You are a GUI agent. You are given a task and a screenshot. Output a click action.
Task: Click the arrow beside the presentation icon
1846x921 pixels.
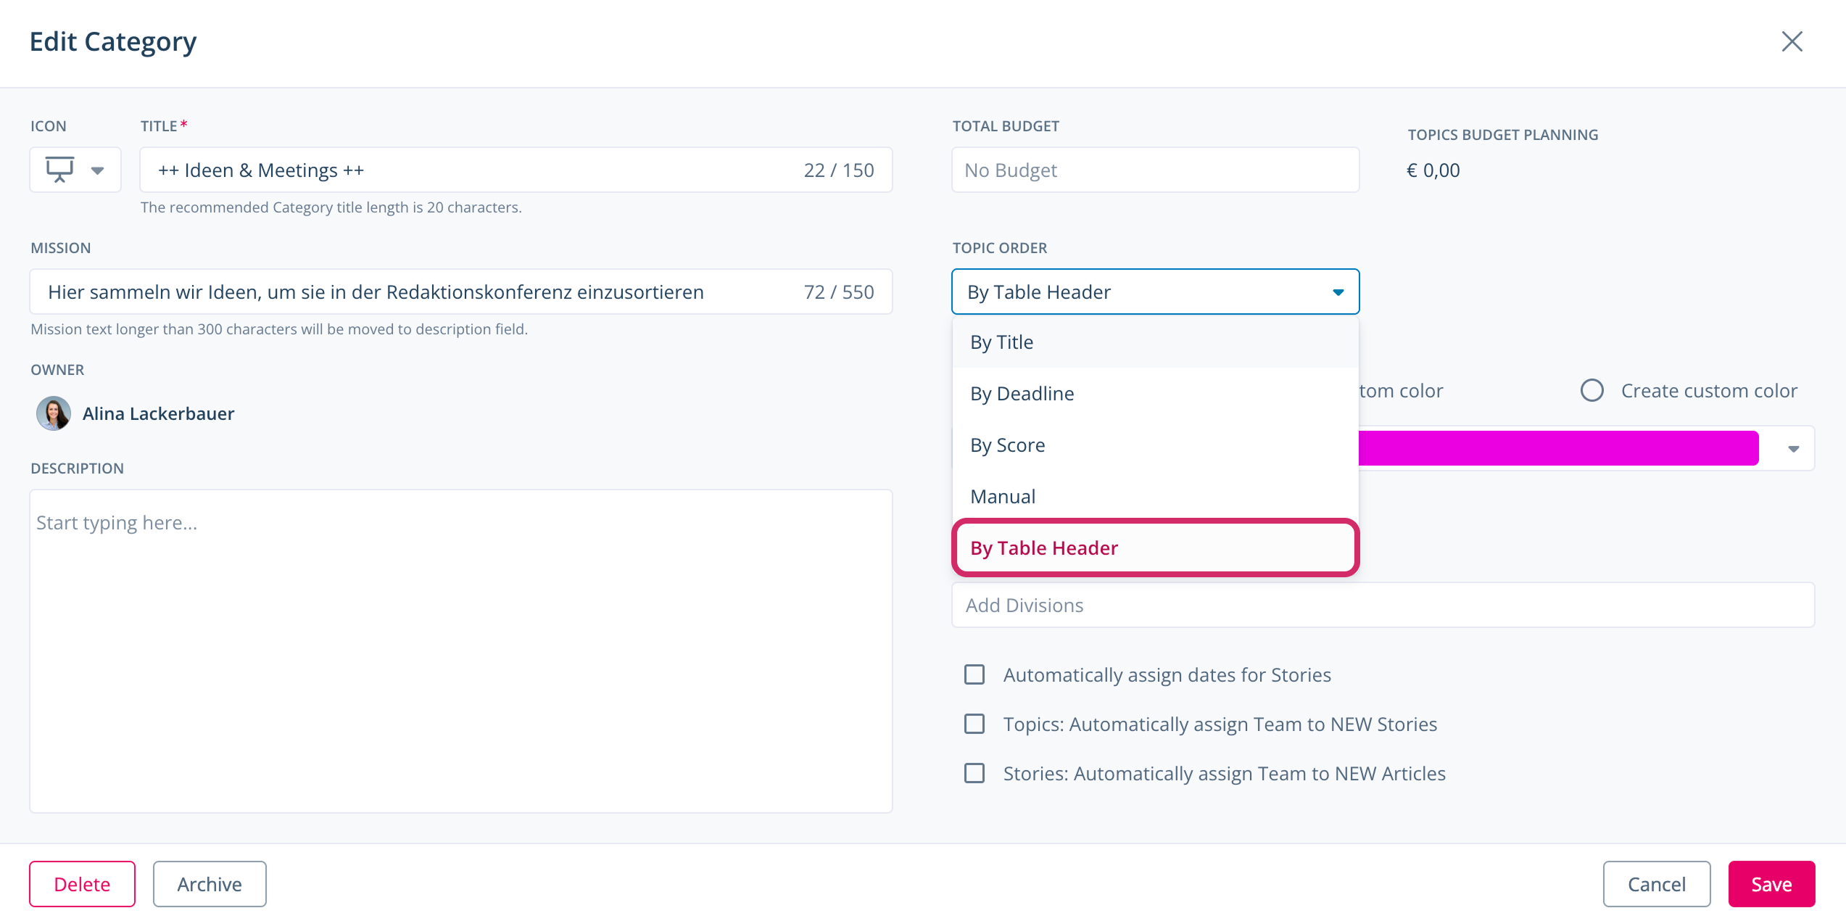pos(97,170)
